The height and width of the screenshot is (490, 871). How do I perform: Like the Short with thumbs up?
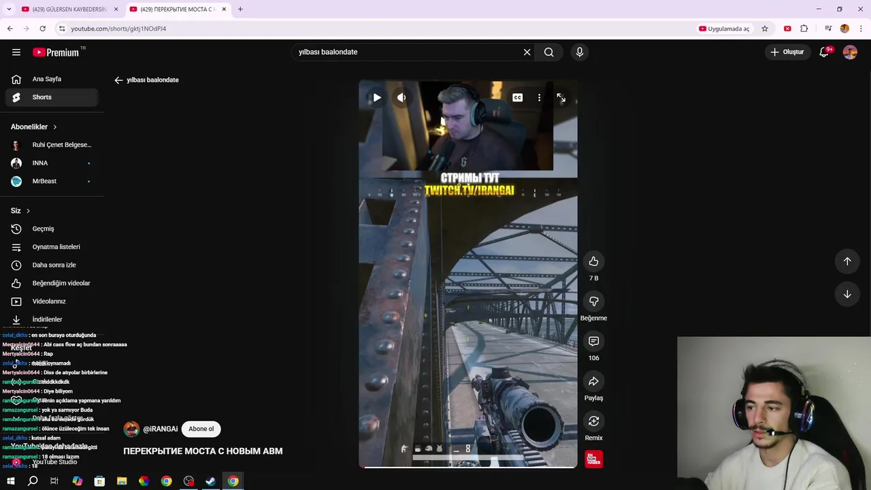click(x=593, y=261)
